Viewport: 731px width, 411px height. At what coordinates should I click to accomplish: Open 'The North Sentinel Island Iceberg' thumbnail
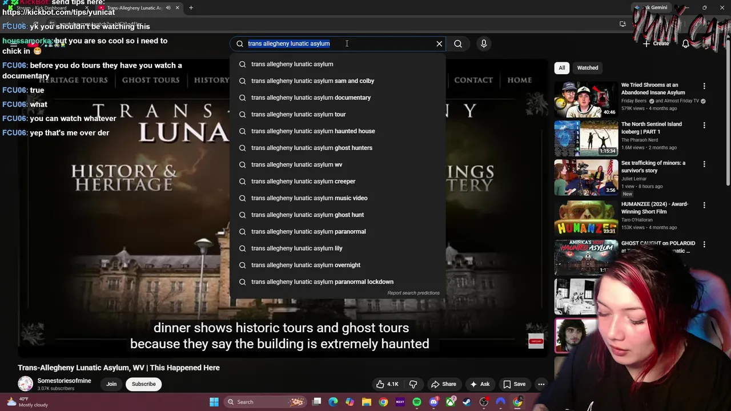click(586, 138)
